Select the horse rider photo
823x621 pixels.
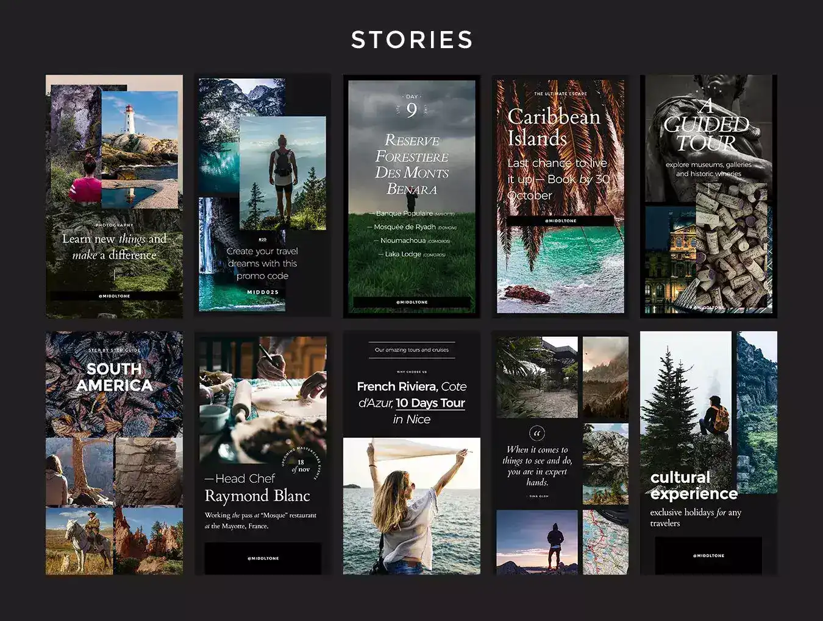[79, 541]
